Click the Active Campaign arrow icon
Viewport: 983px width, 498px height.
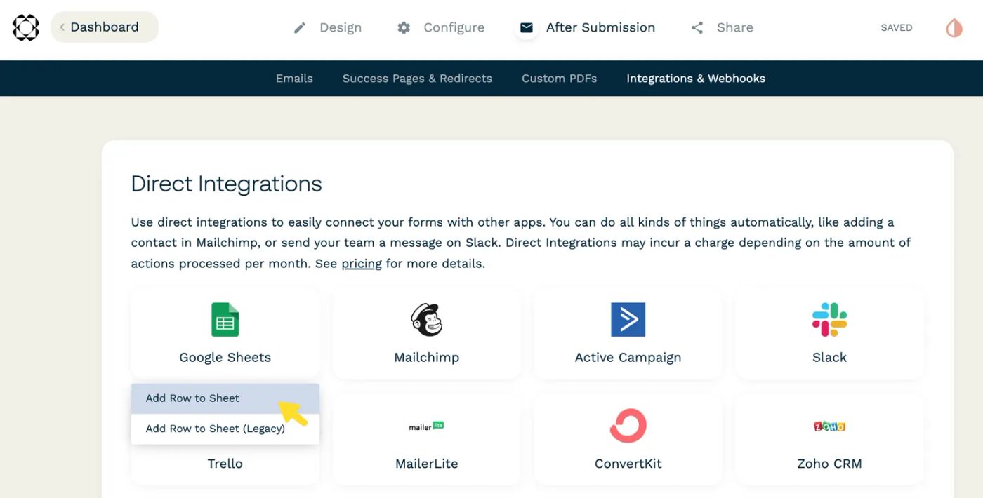628,320
